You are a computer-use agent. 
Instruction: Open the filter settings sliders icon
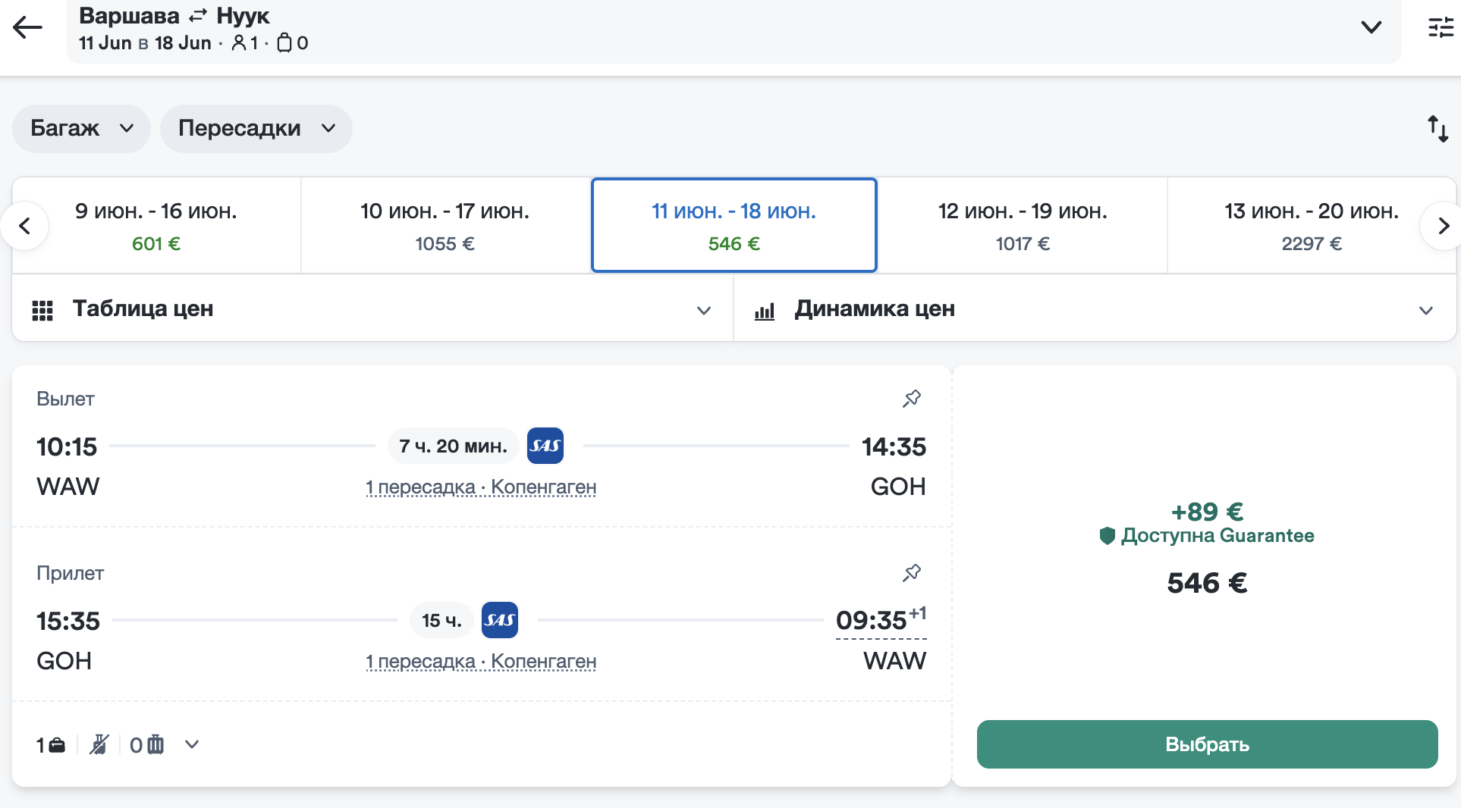[1440, 28]
